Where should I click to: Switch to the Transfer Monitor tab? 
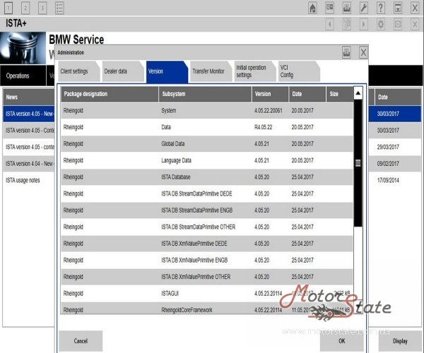pyautogui.click(x=208, y=71)
